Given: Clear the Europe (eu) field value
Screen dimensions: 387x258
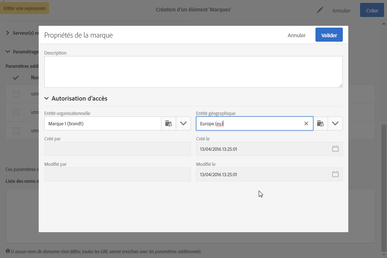Looking at the screenshot, I should click(306, 124).
